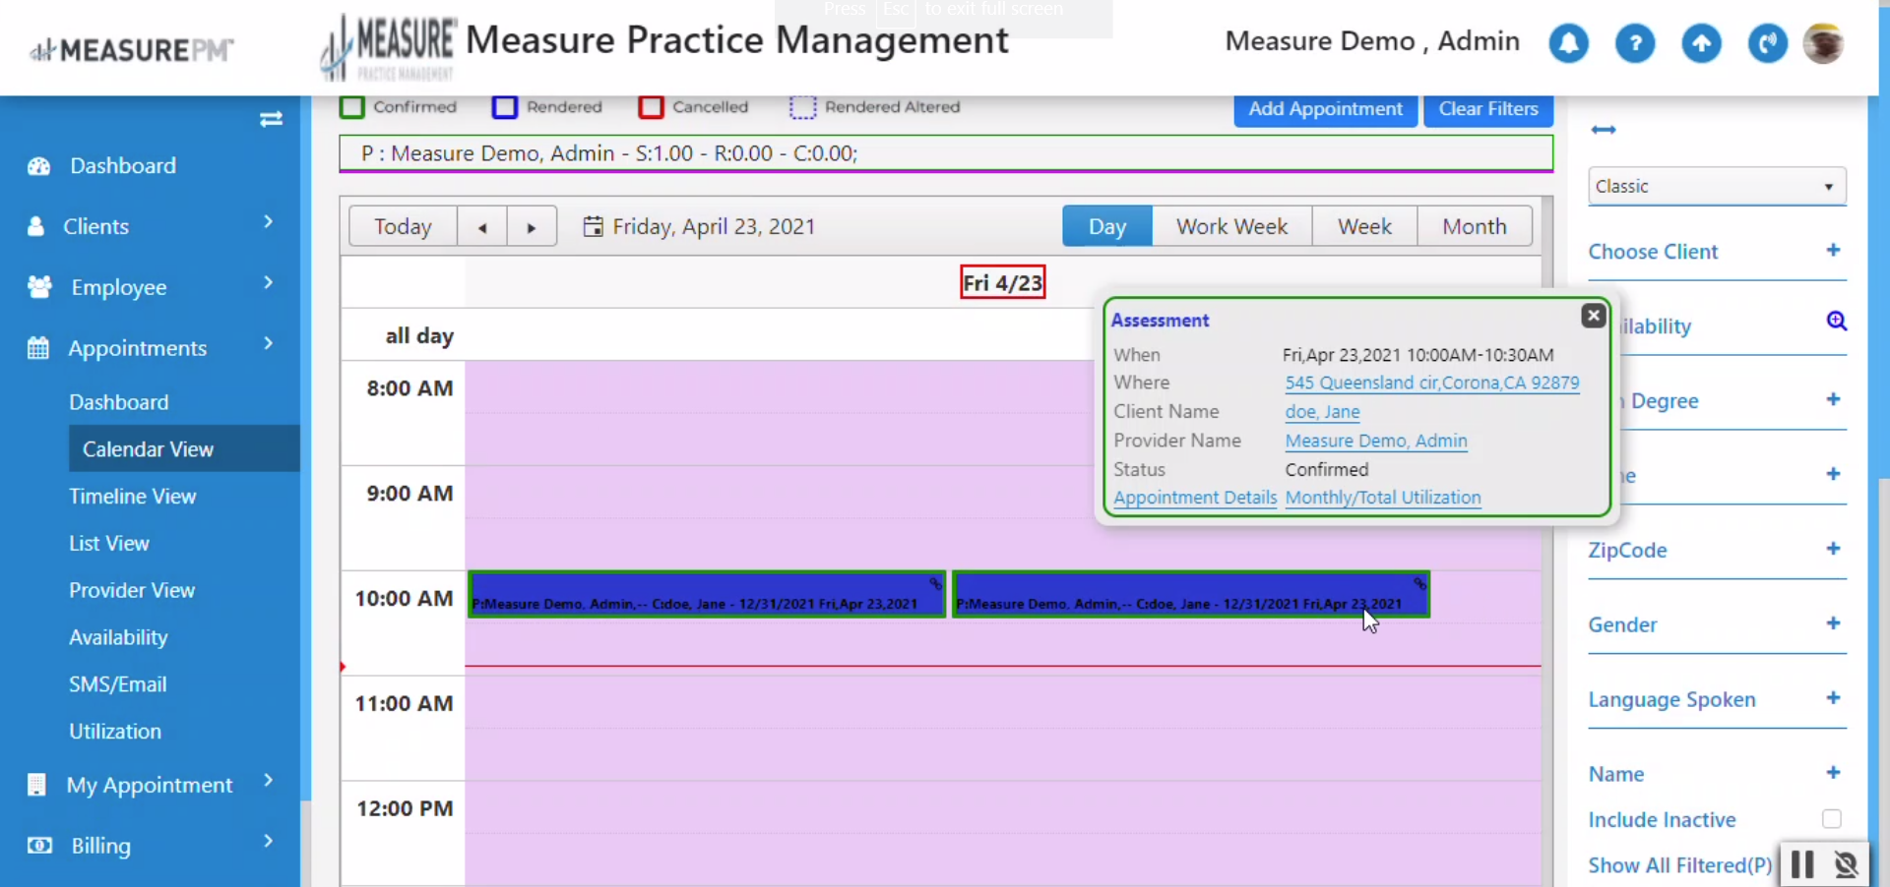Screen dimensions: 1890x887
Task: Expand the ZipCode filter
Action: click(x=1833, y=549)
